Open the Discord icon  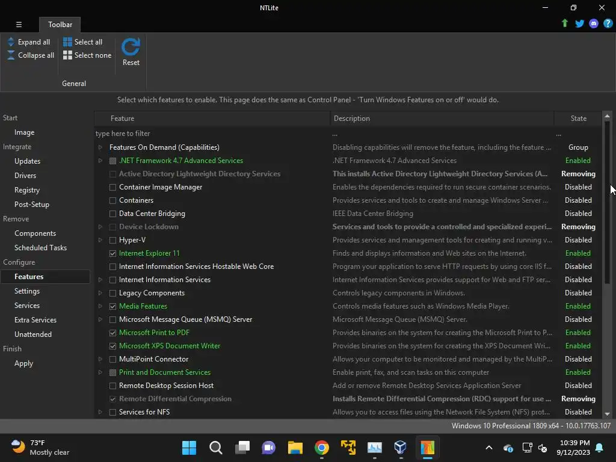(594, 23)
